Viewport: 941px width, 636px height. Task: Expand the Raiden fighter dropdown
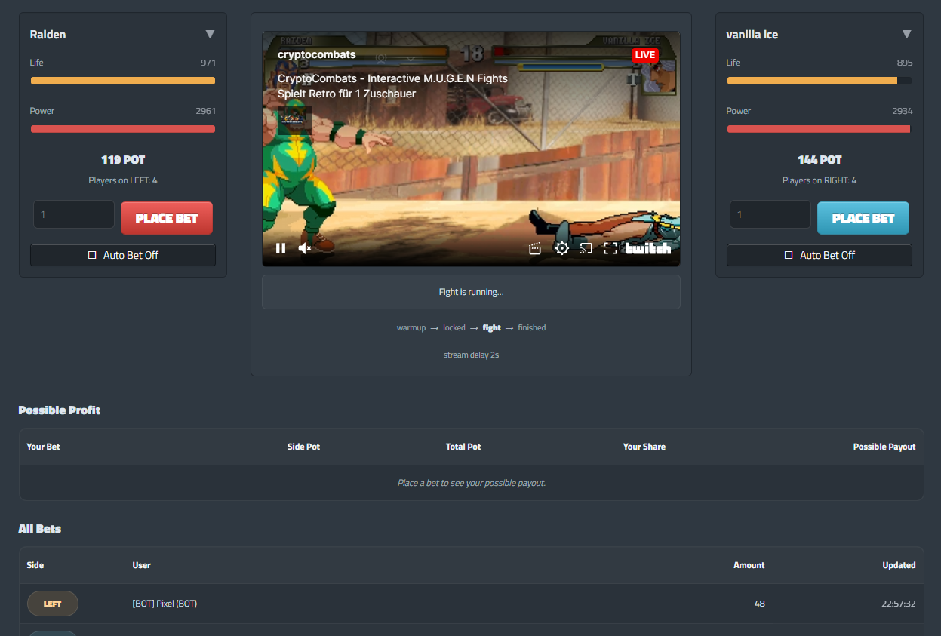coord(210,35)
